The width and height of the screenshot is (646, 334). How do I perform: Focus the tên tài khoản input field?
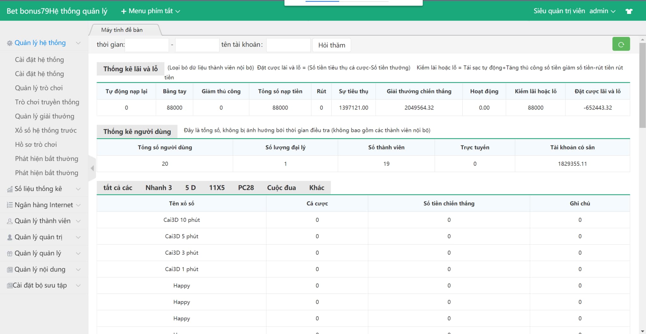tap(288, 45)
